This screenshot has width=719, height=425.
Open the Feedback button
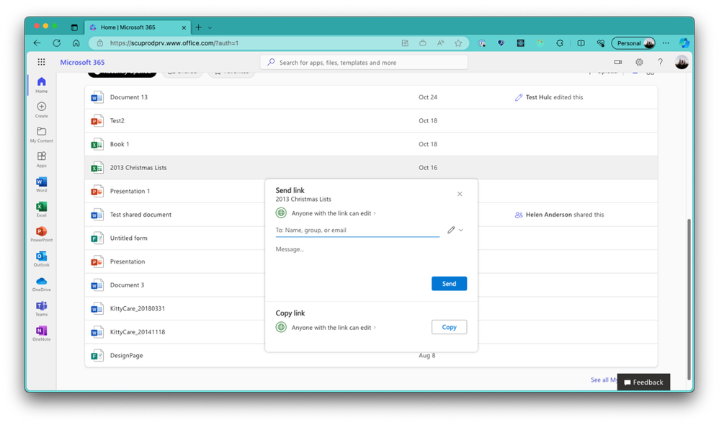pyautogui.click(x=643, y=382)
